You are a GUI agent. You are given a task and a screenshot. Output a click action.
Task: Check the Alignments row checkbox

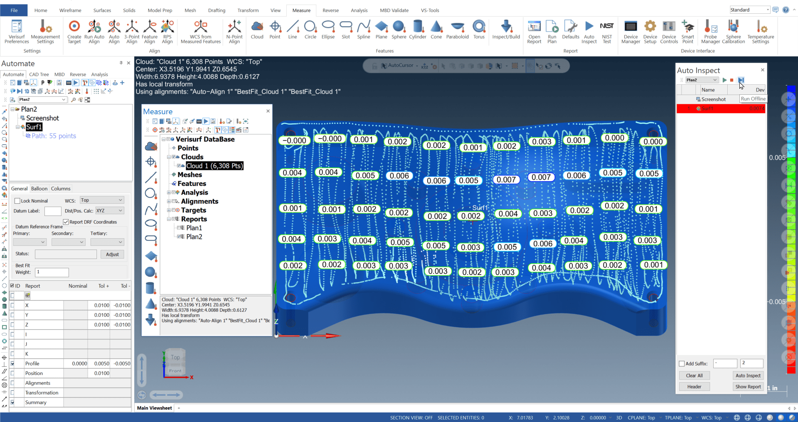(x=12, y=383)
